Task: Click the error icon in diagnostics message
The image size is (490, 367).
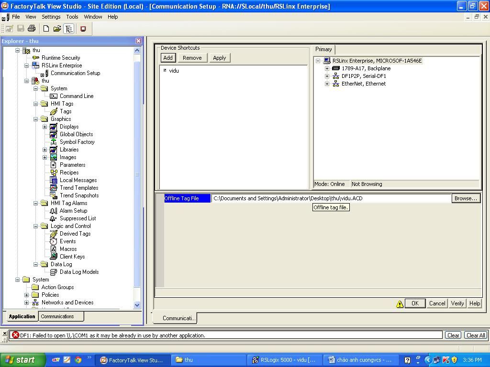Action: click(x=16, y=335)
